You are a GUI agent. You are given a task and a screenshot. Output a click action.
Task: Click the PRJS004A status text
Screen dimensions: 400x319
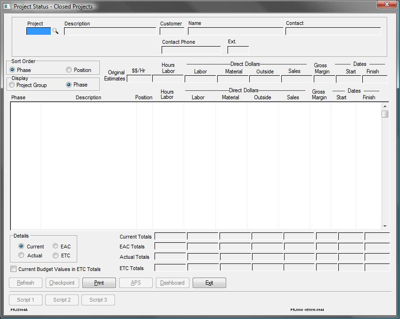[19, 310]
